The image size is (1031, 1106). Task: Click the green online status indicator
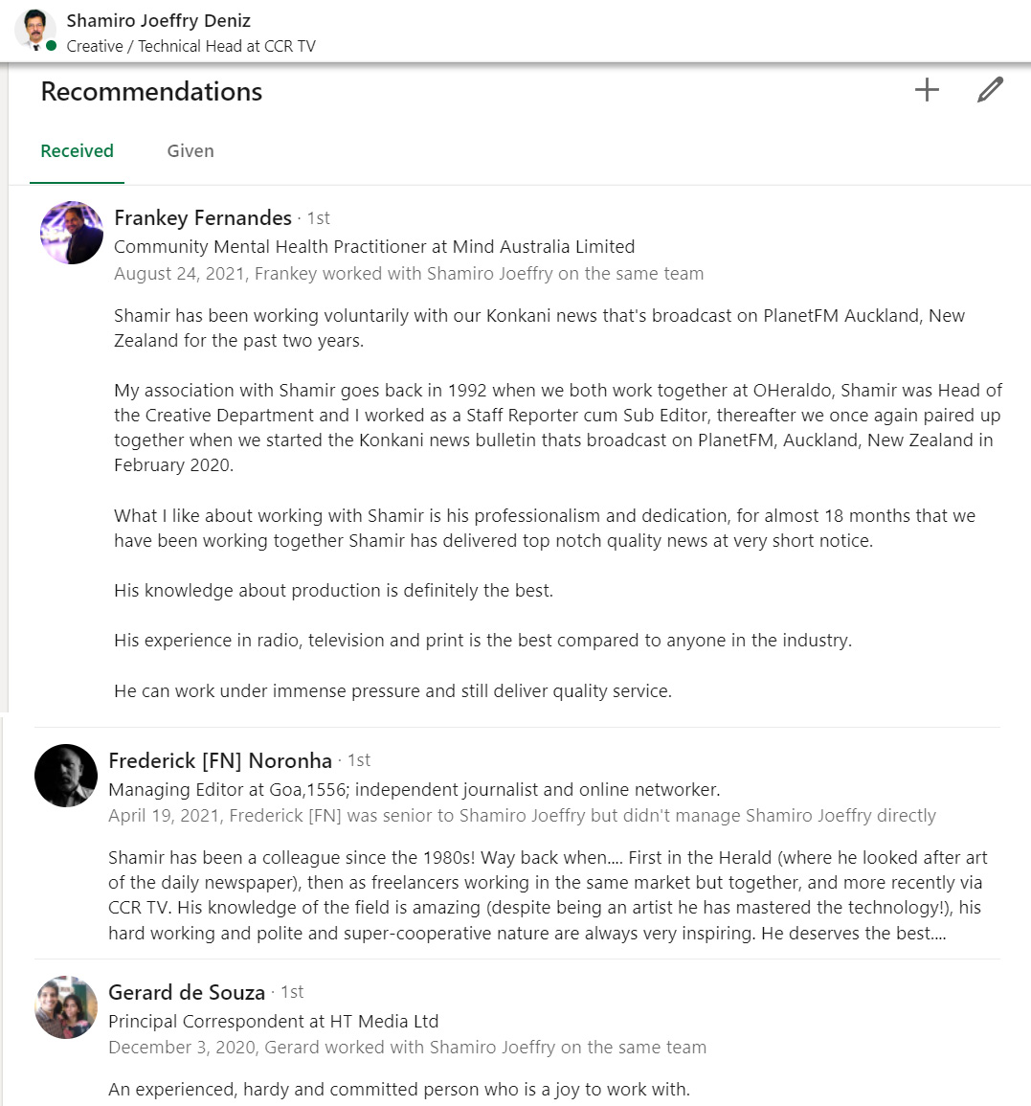click(x=52, y=46)
